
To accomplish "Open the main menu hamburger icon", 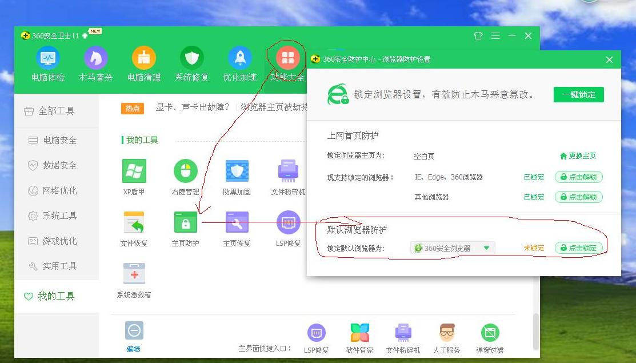I will click(495, 35).
